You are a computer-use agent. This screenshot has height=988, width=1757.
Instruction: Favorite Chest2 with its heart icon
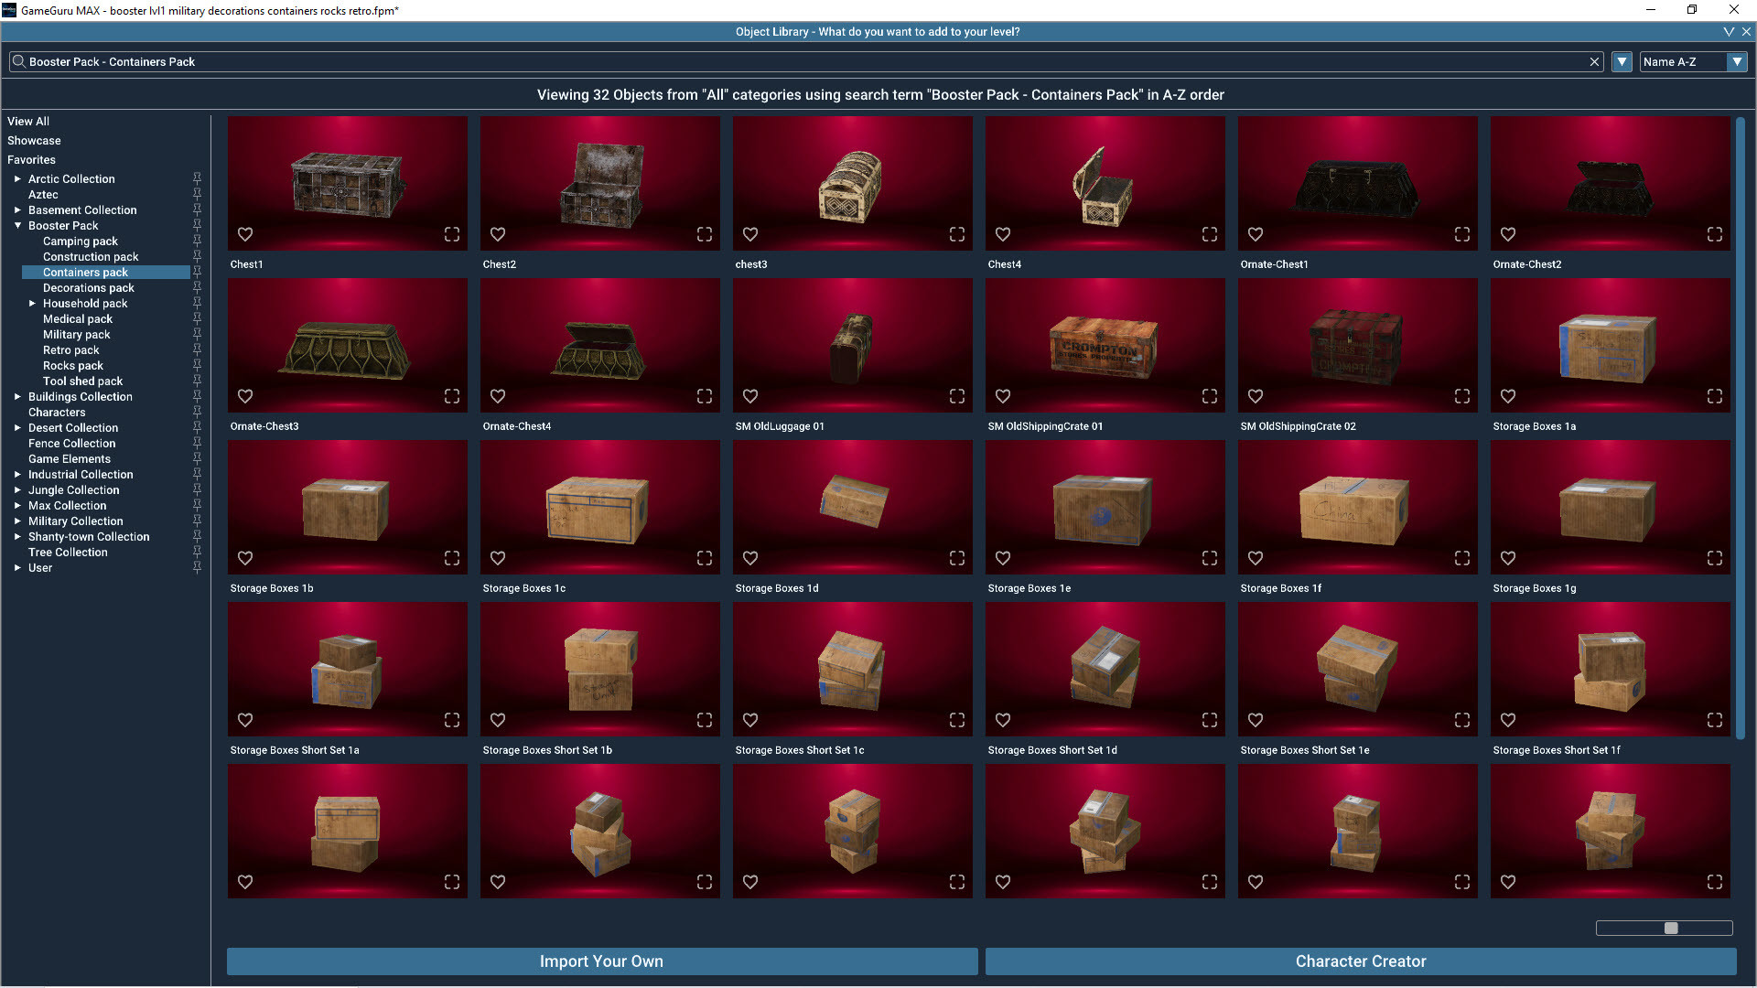[498, 234]
